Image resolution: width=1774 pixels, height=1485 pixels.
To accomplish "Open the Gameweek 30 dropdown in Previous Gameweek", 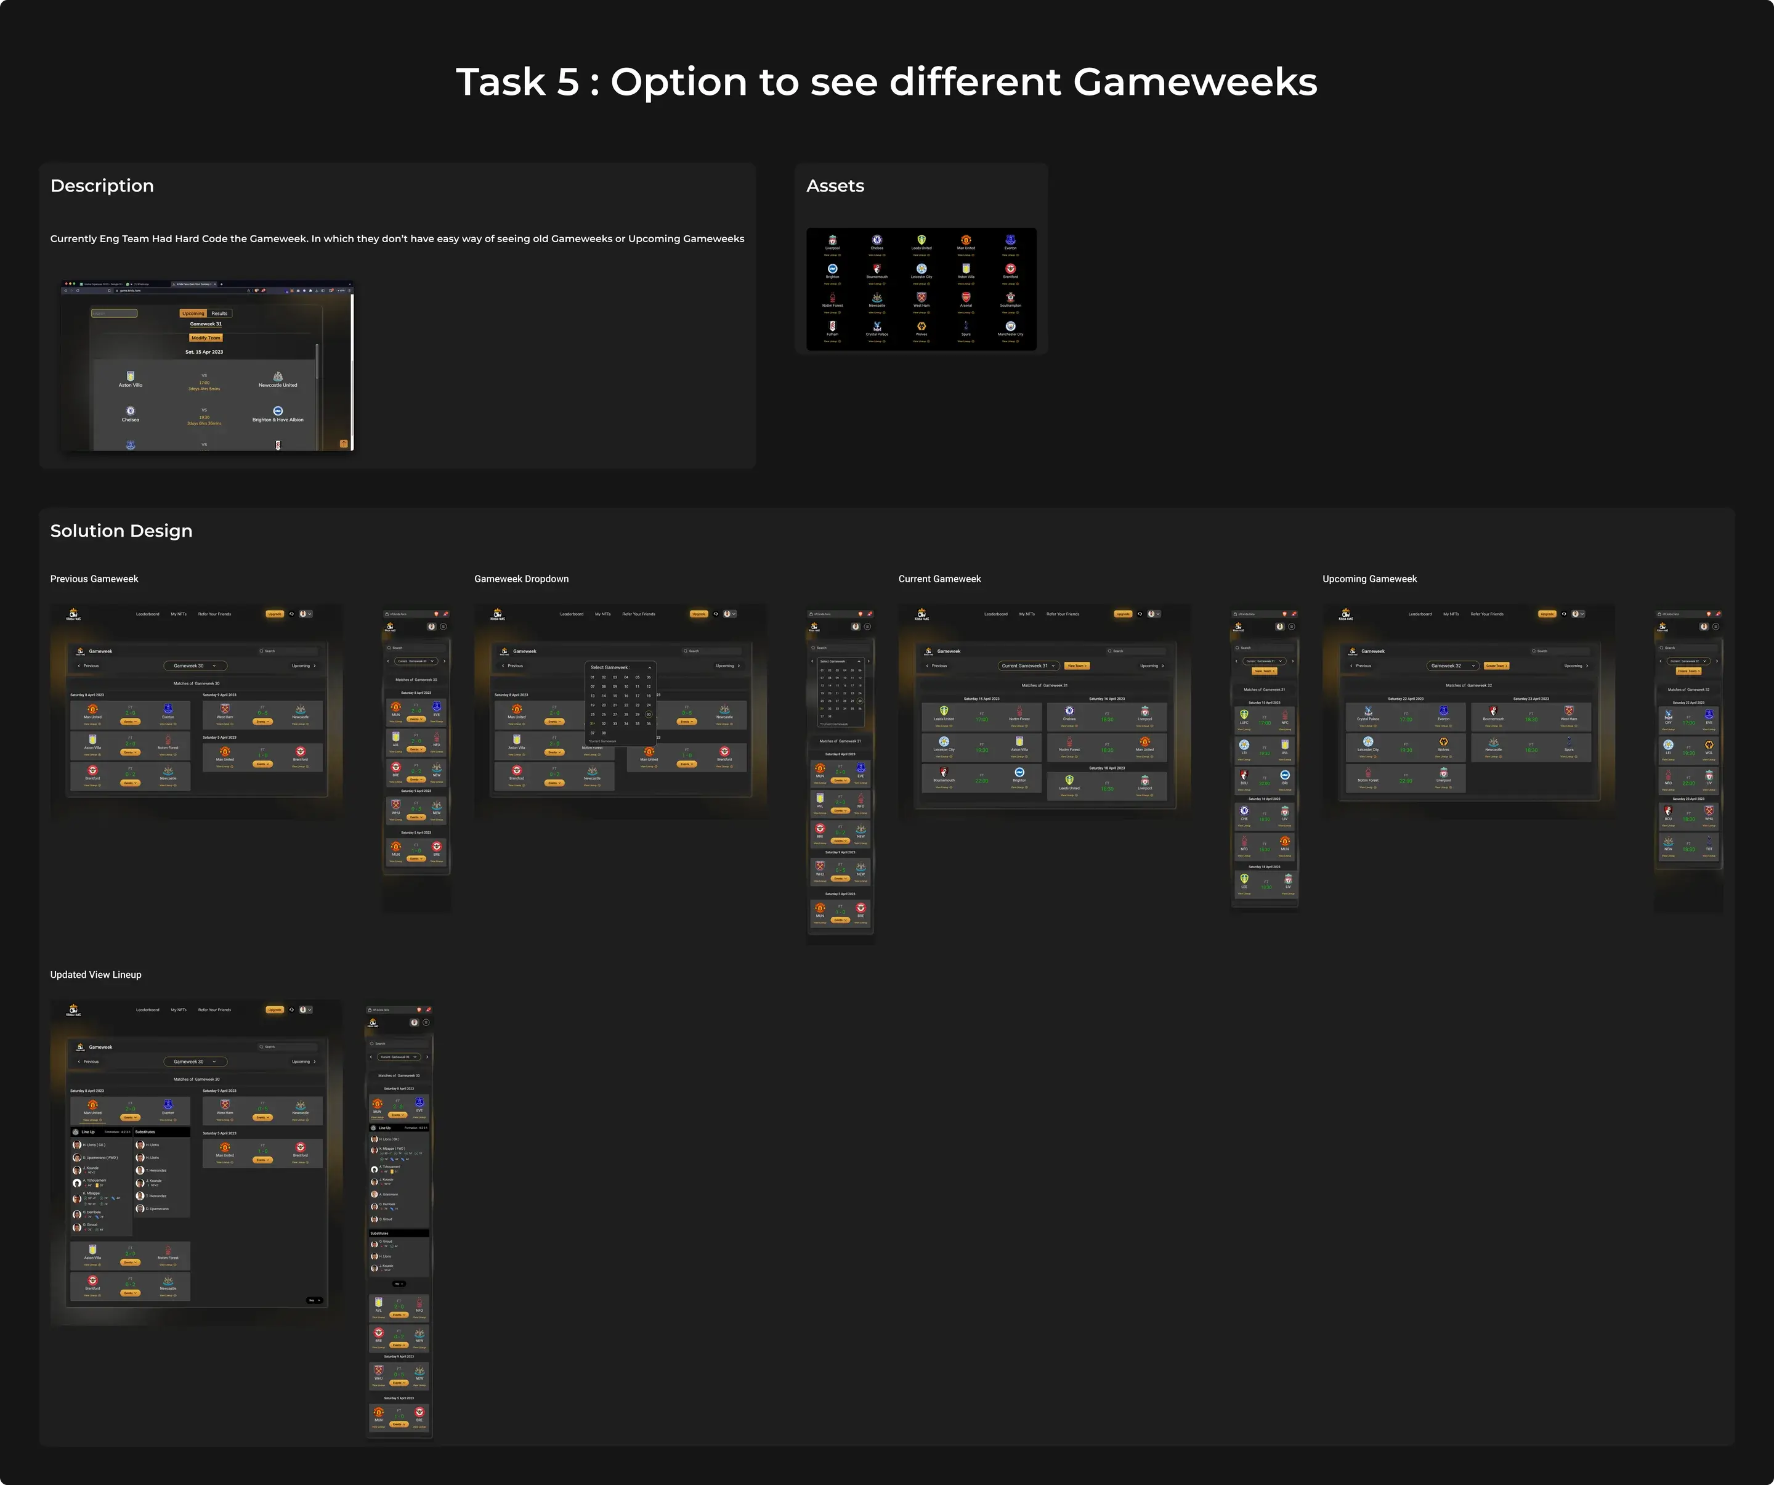I will (195, 666).
